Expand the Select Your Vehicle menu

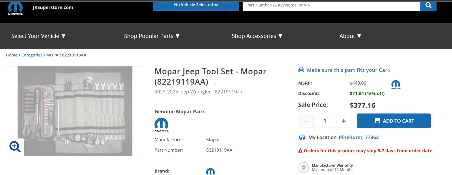pos(38,36)
